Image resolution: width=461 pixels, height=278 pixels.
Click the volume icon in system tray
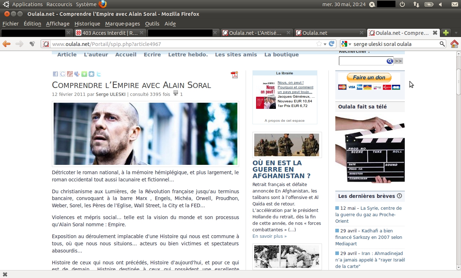pyautogui.click(x=440, y=4)
